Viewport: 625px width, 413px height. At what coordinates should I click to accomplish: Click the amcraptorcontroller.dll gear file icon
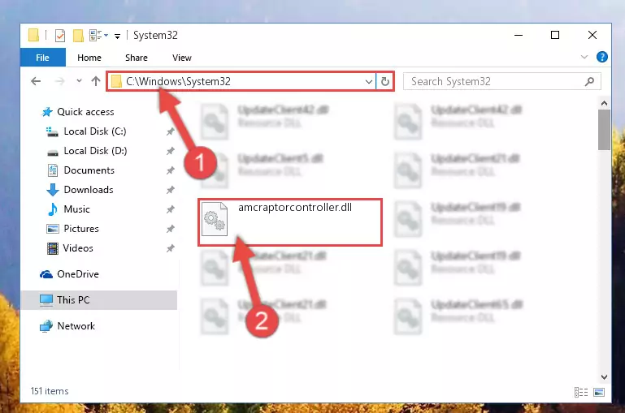tap(215, 219)
